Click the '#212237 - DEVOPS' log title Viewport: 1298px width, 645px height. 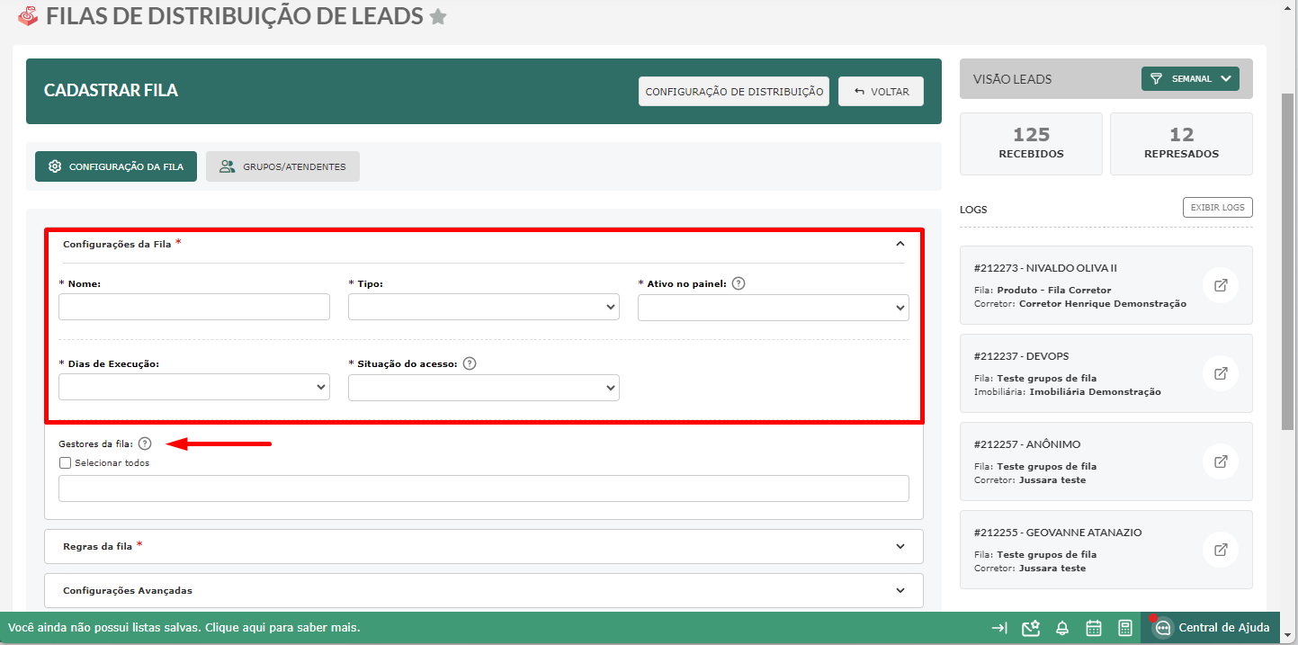(x=1021, y=356)
